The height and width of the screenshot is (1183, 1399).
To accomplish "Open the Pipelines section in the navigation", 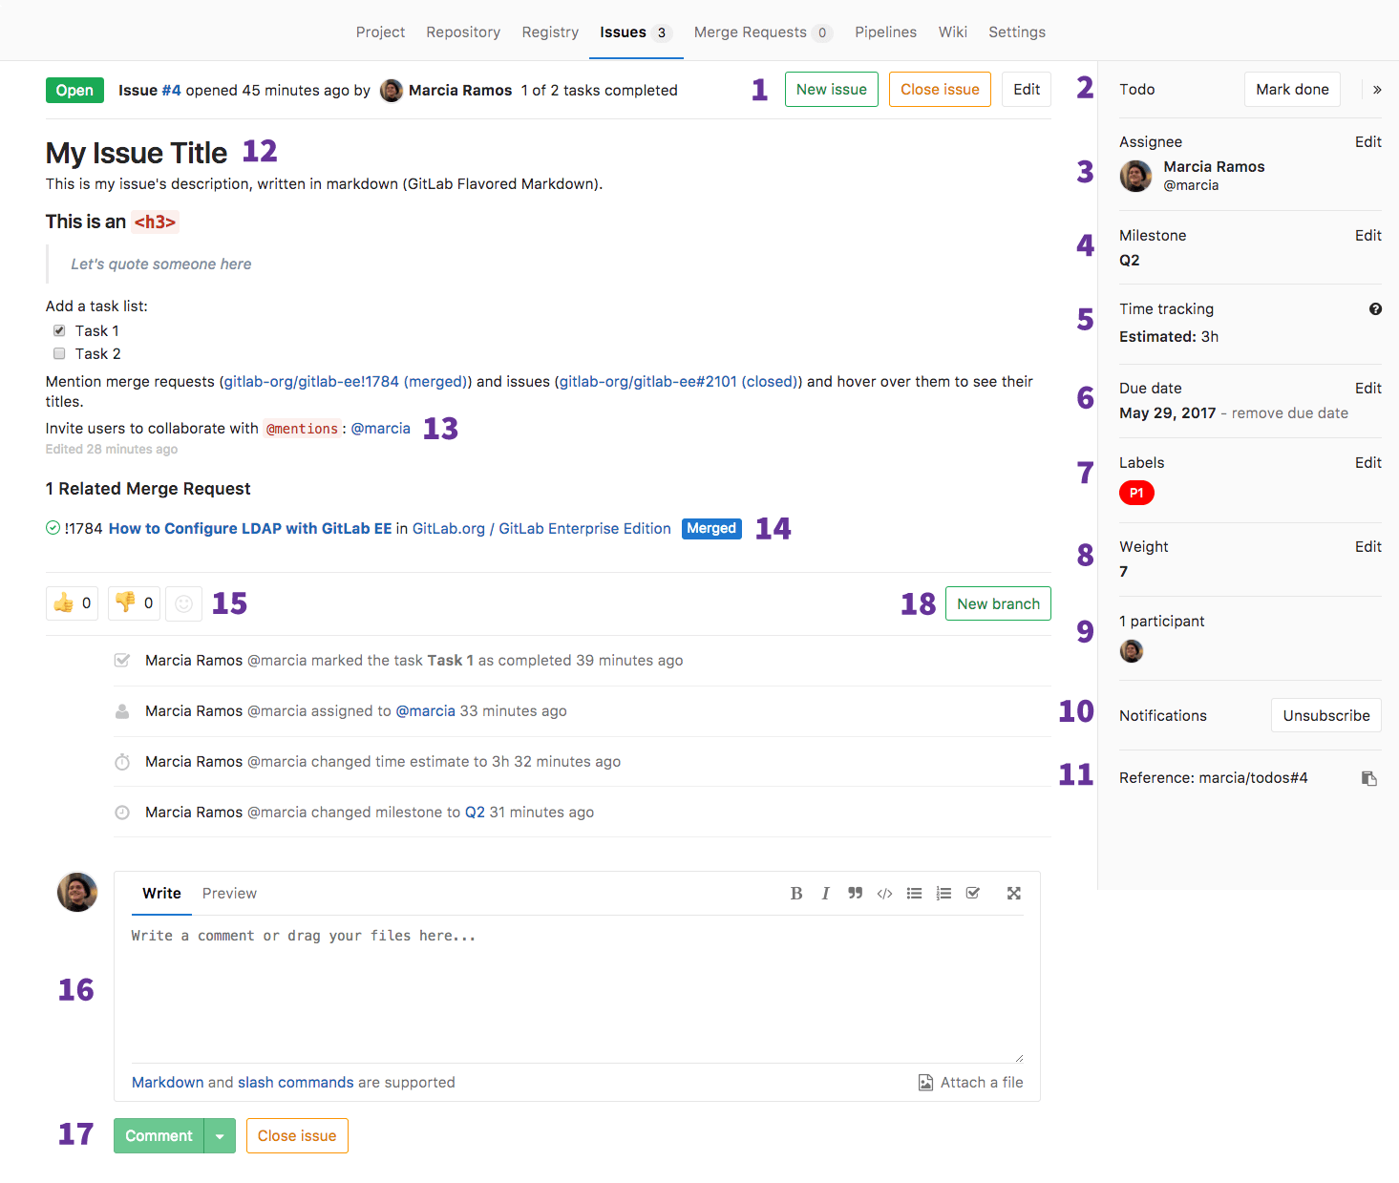I will pyautogui.click(x=884, y=32).
